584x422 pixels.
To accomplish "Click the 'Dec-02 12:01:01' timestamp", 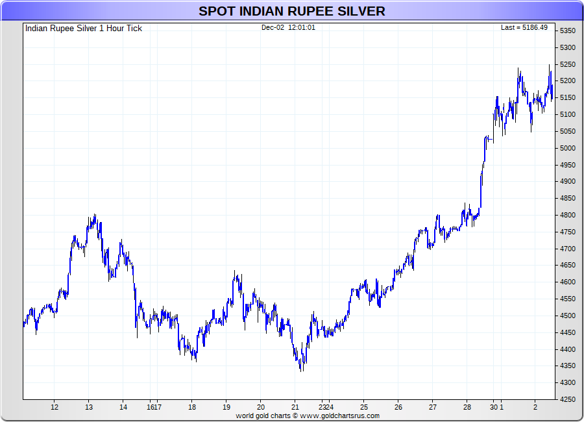I will [288, 27].
